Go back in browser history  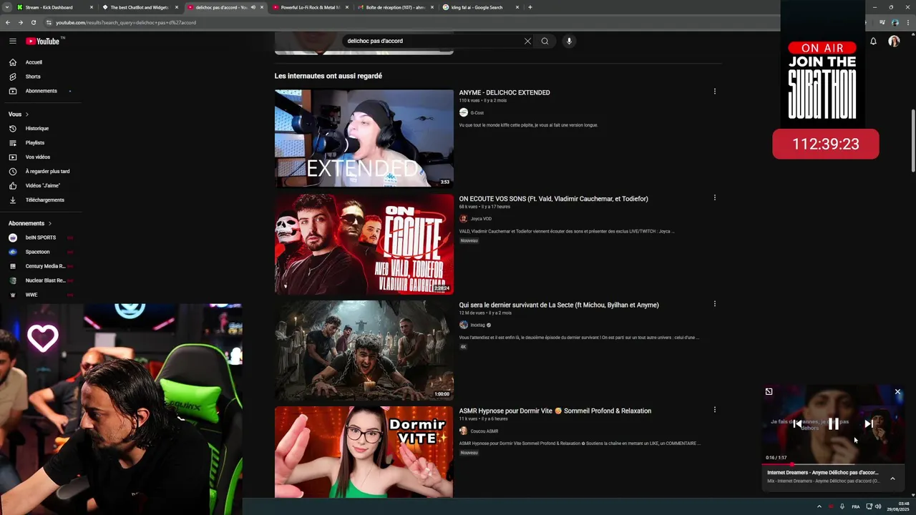pyautogui.click(x=8, y=22)
